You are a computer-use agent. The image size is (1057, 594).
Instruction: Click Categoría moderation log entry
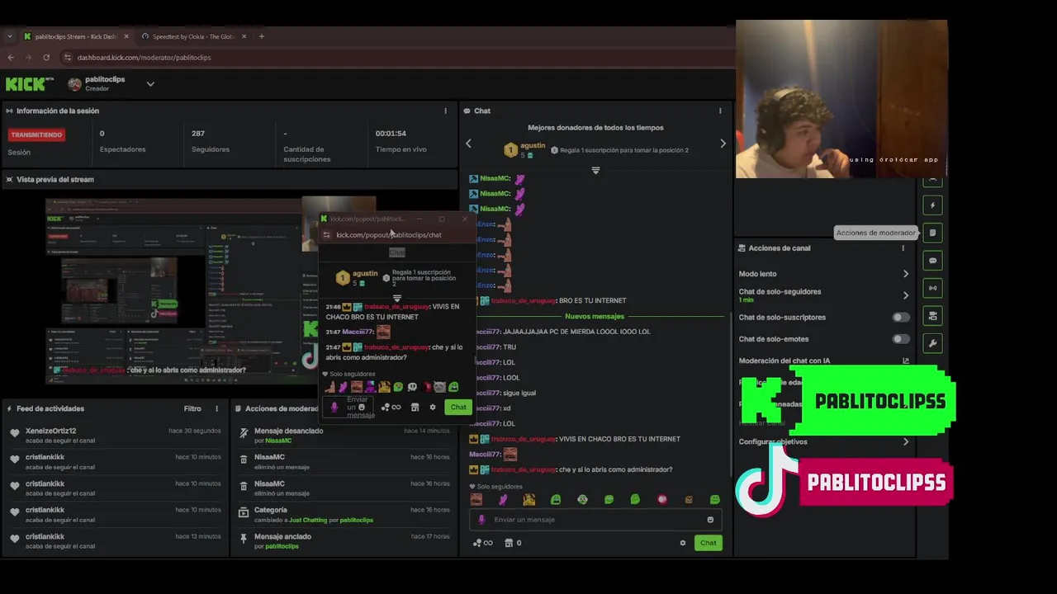coord(344,514)
